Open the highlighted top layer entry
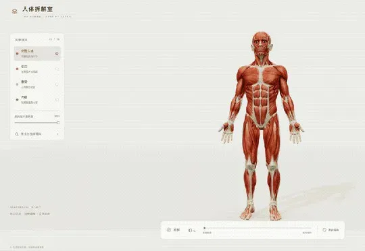The height and width of the screenshot is (251, 365). tap(37, 53)
